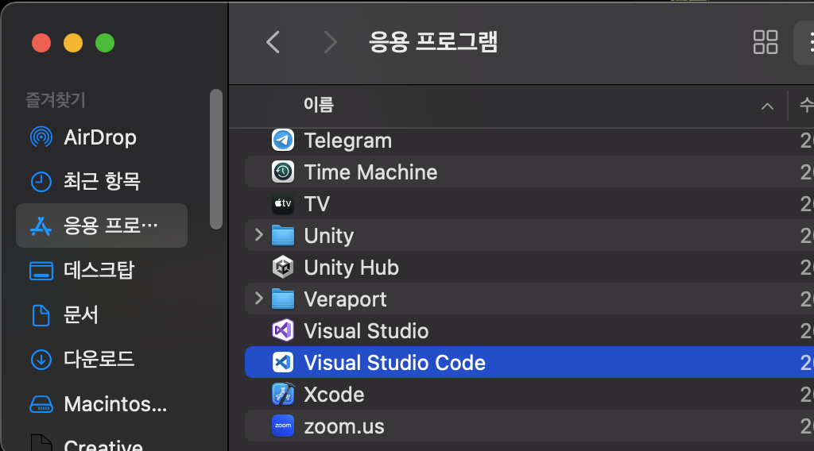814x451 pixels.
Task: Select AirDrop in the sidebar
Action: pyautogui.click(x=102, y=137)
